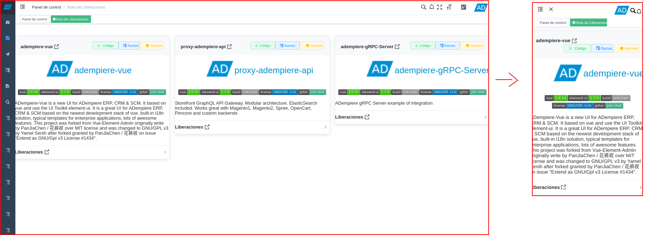
Task: Open the language switcher icon in the top header
Action: click(x=463, y=7)
